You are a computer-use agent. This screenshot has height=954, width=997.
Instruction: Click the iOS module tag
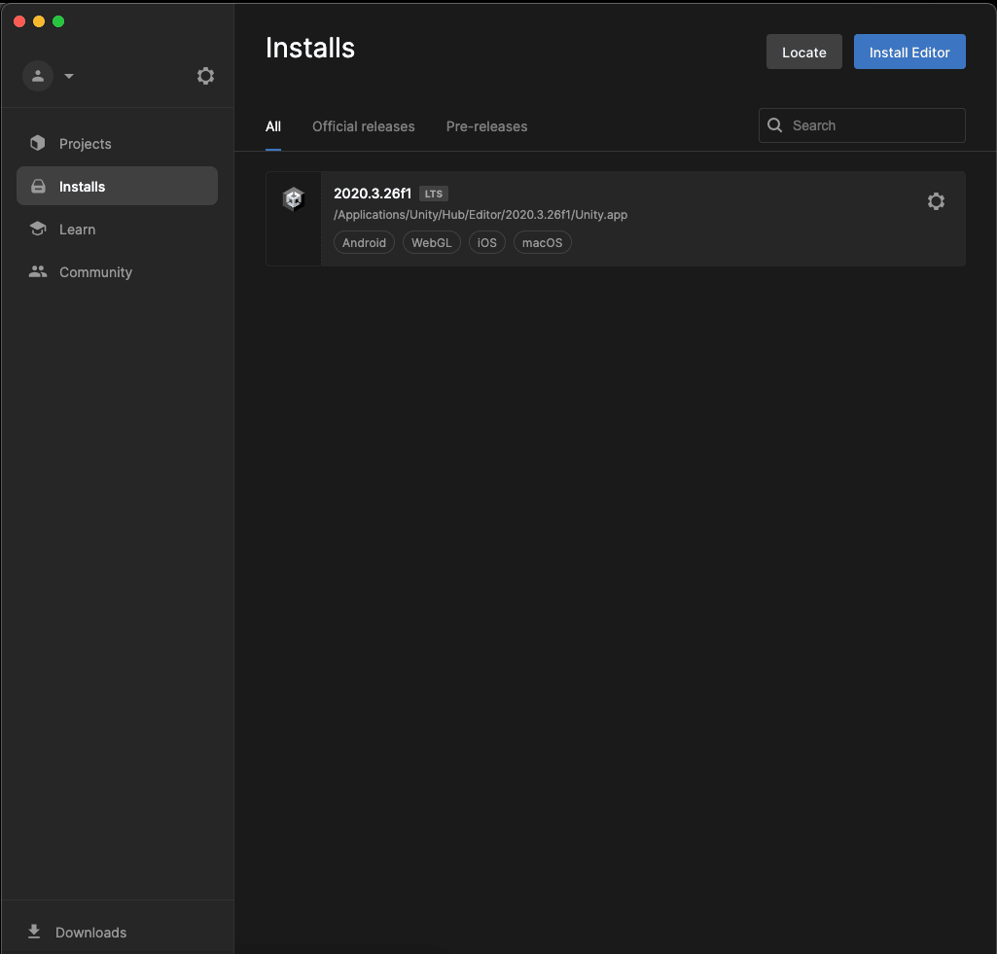[487, 243]
